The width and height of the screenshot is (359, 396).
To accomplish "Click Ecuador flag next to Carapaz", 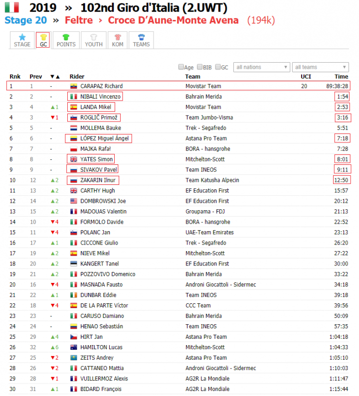I will (74, 86).
